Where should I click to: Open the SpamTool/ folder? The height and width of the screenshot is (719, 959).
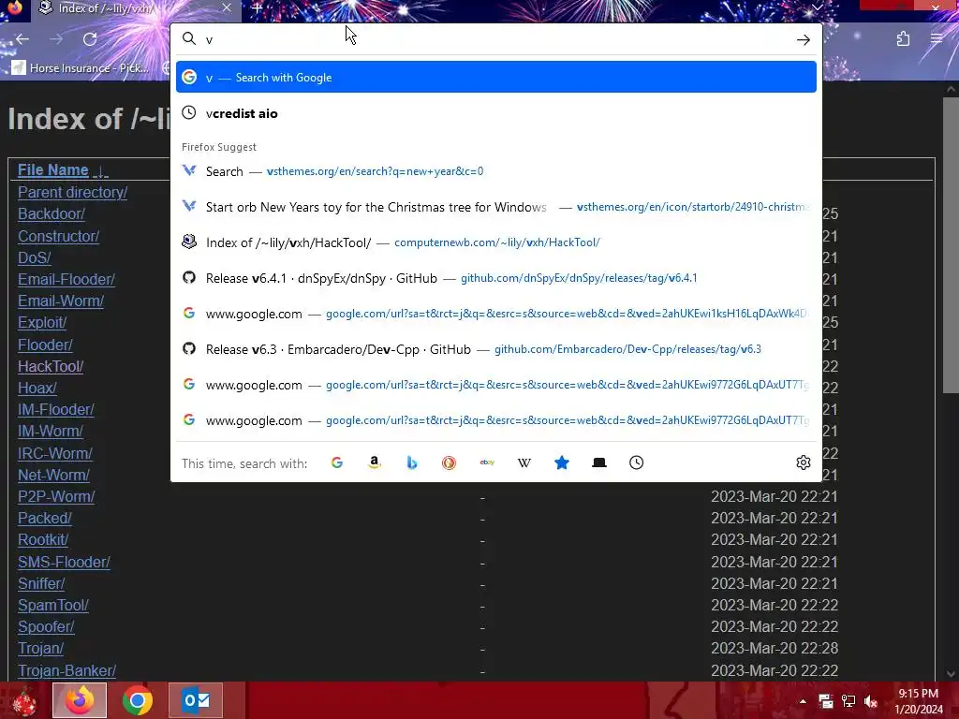point(53,606)
